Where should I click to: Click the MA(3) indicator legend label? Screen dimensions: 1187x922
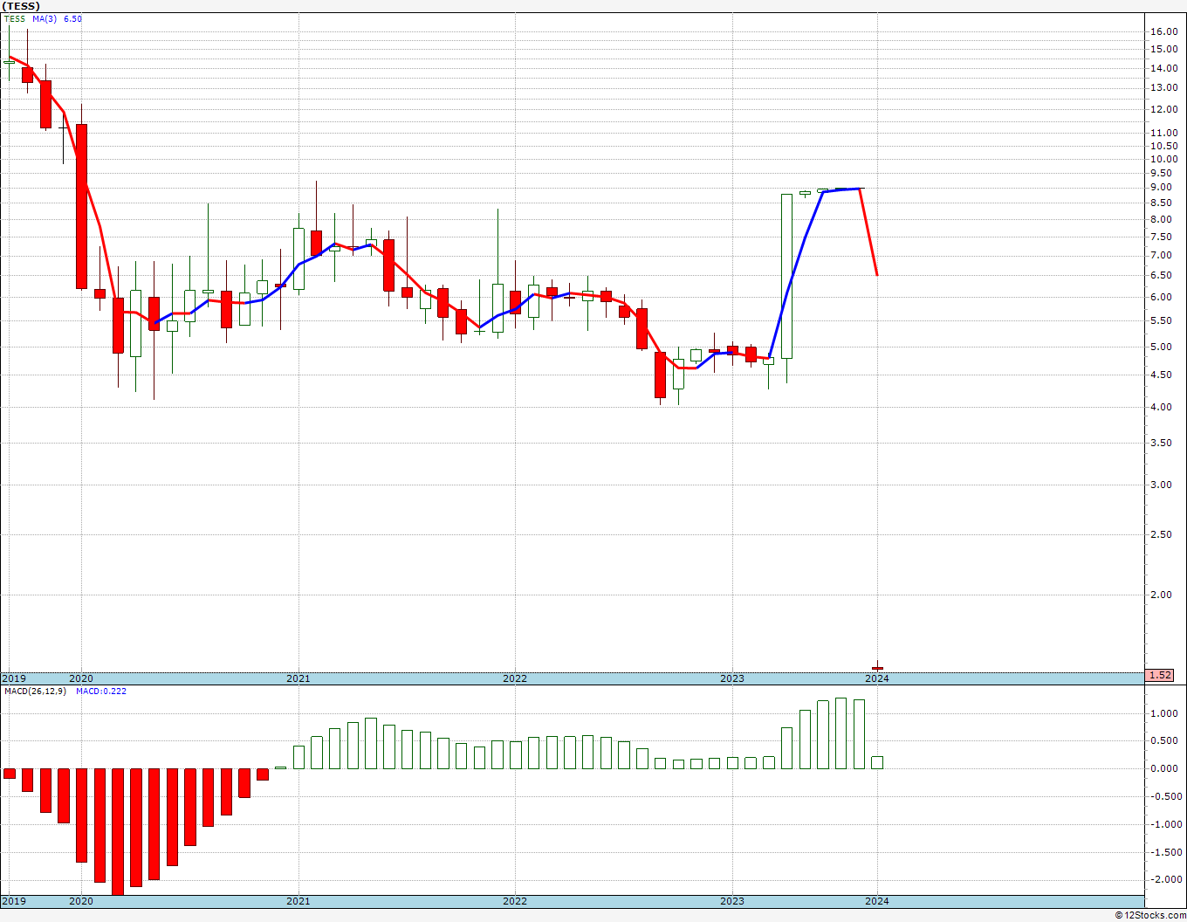(45, 18)
